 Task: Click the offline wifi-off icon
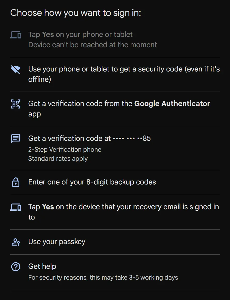(16, 70)
